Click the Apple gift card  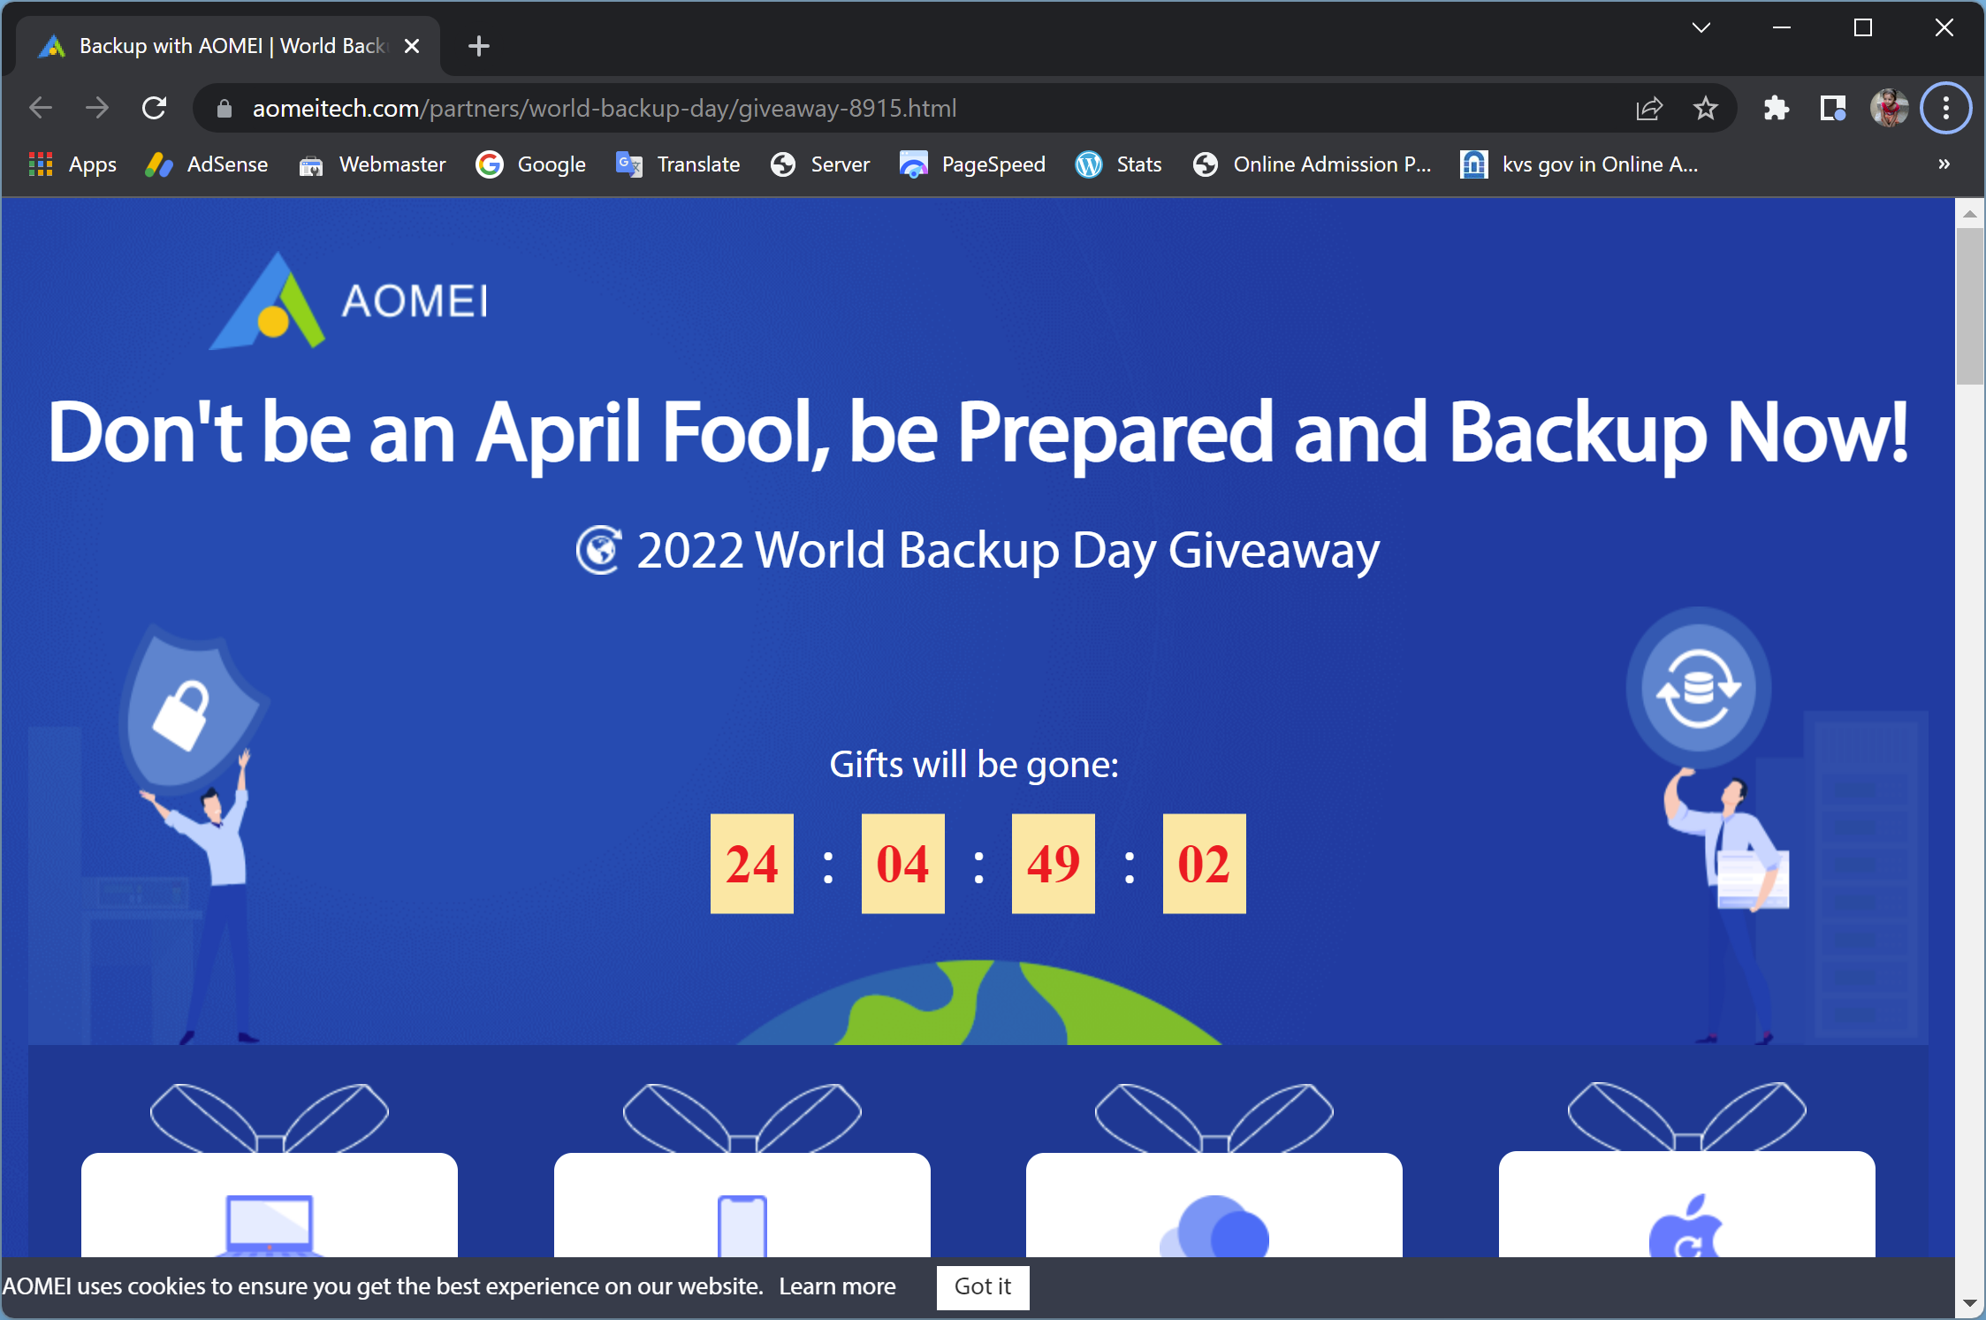point(1687,1204)
